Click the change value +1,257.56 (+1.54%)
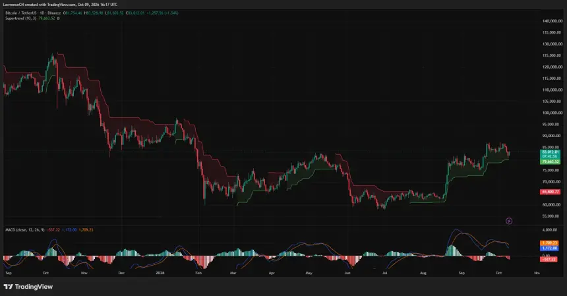567x296 pixels. (x=162, y=13)
